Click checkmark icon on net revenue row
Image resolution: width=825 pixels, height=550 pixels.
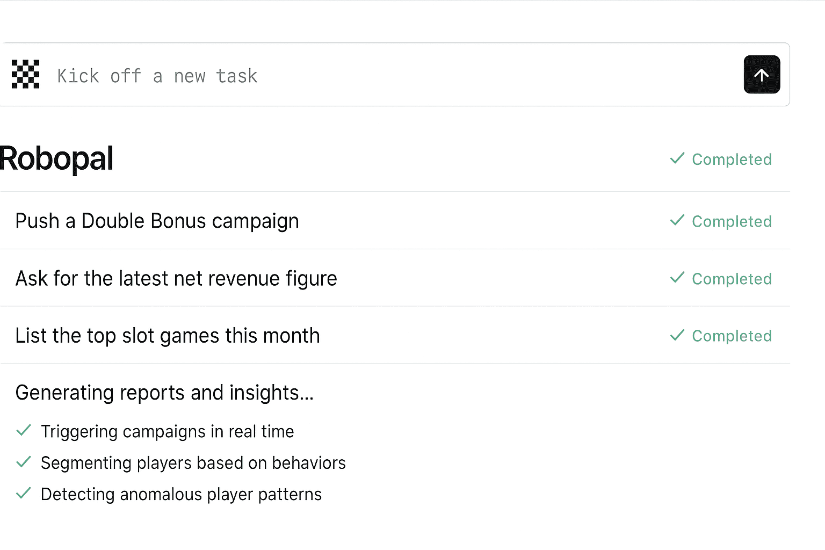click(x=677, y=278)
